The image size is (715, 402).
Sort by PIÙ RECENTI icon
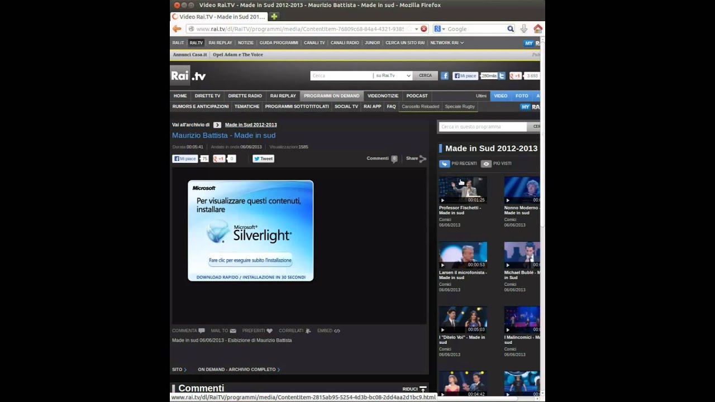[x=445, y=164]
